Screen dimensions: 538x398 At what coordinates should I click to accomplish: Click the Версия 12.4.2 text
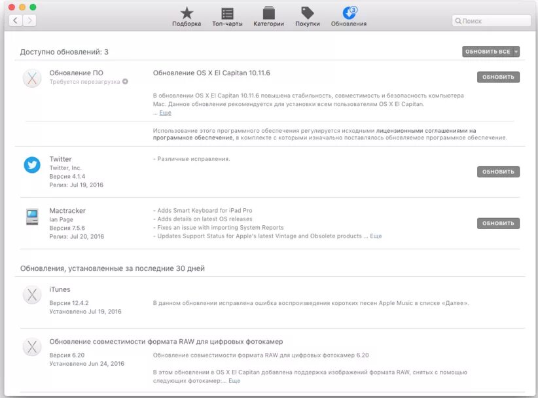point(69,303)
